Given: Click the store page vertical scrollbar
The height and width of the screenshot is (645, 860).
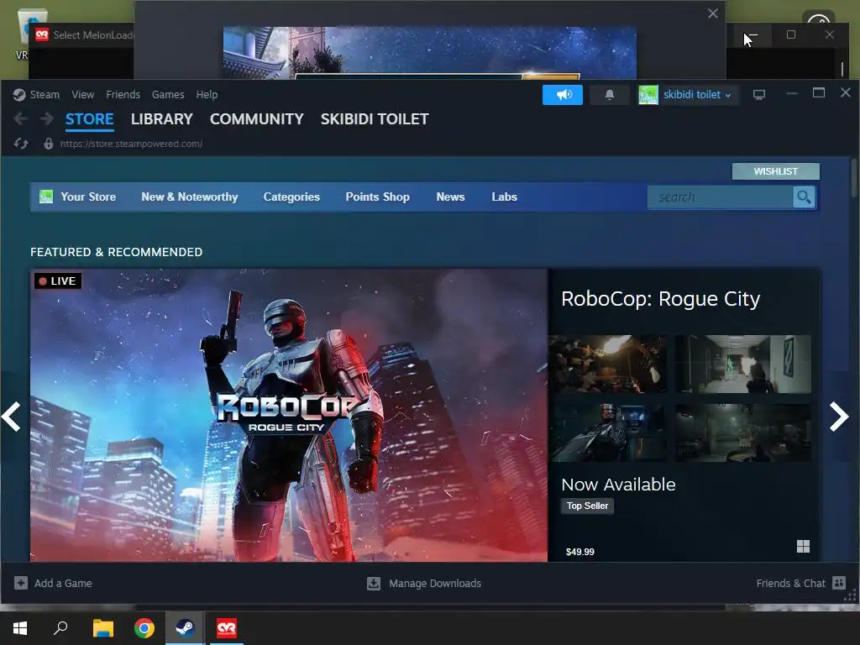Looking at the screenshot, I should [854, 176].
